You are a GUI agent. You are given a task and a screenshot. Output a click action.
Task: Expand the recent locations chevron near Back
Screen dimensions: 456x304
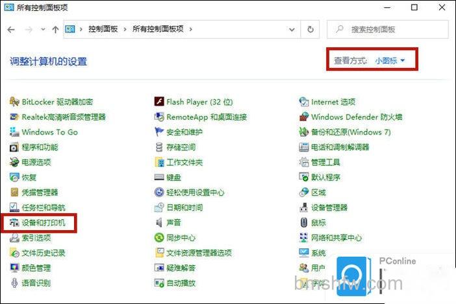coord(43,29)
